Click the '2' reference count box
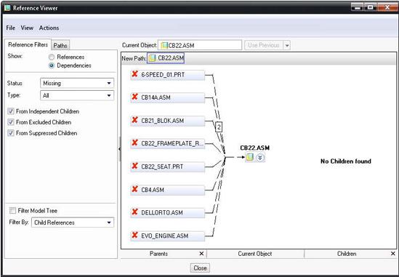The image size is (399, 277). point(219,127)
